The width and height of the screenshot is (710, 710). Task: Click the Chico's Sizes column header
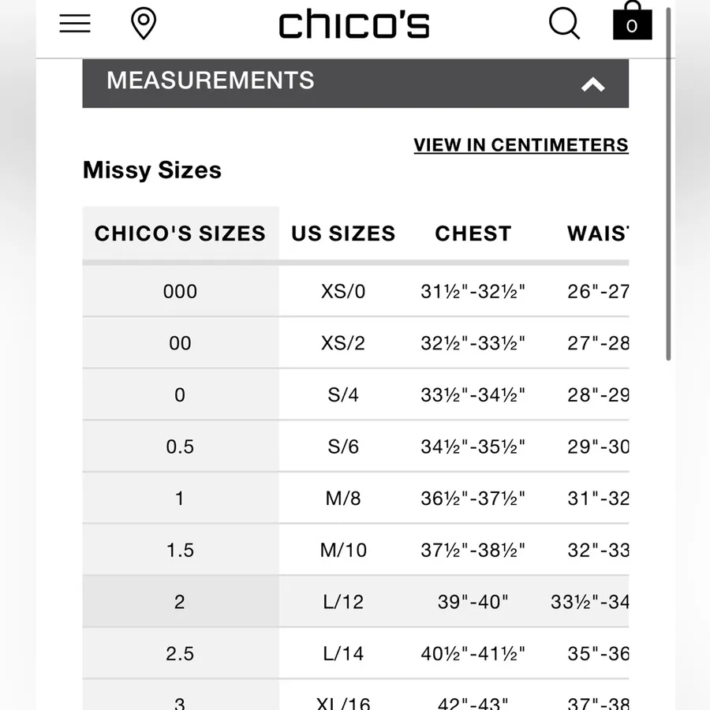pos(180,234)
